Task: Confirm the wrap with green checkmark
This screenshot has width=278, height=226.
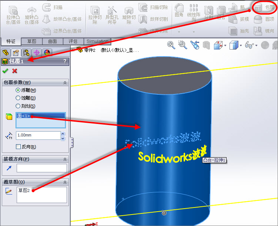Action: (5, 71)
